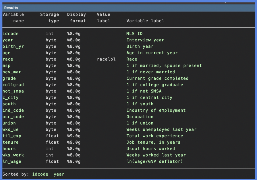The height and width of the screenshot is (180, 258).
Task: Click the birth_yr variable name
Action: point(13,46)
